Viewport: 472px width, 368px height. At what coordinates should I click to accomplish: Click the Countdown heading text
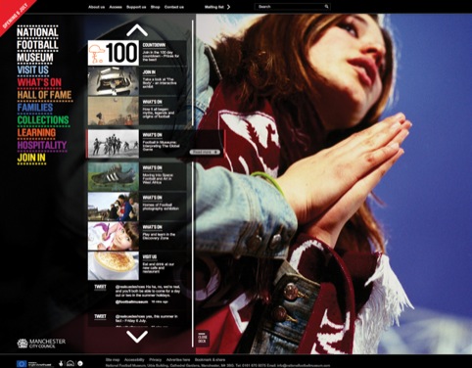point(154,45)
